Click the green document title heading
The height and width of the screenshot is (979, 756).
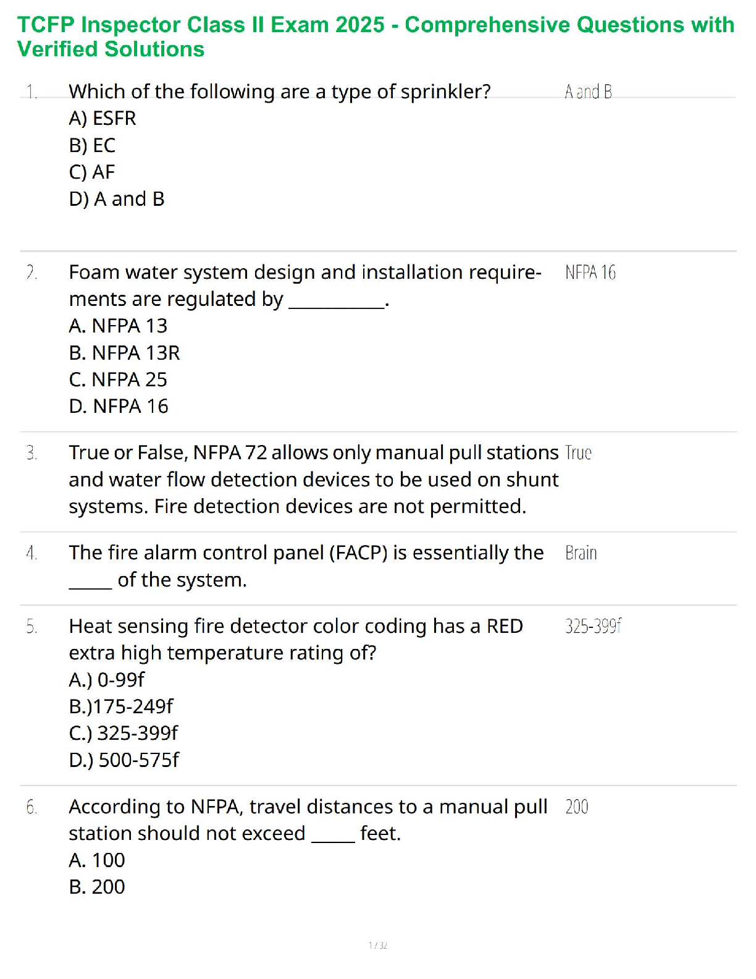376,36
